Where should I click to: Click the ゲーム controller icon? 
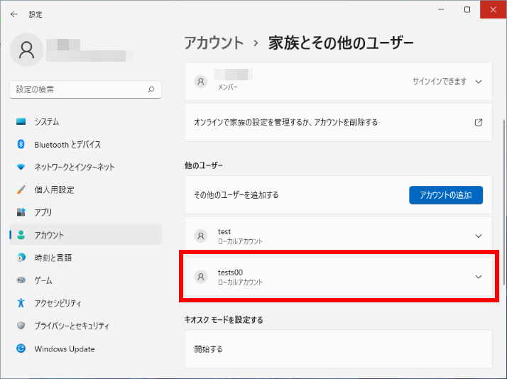[21, 280]
